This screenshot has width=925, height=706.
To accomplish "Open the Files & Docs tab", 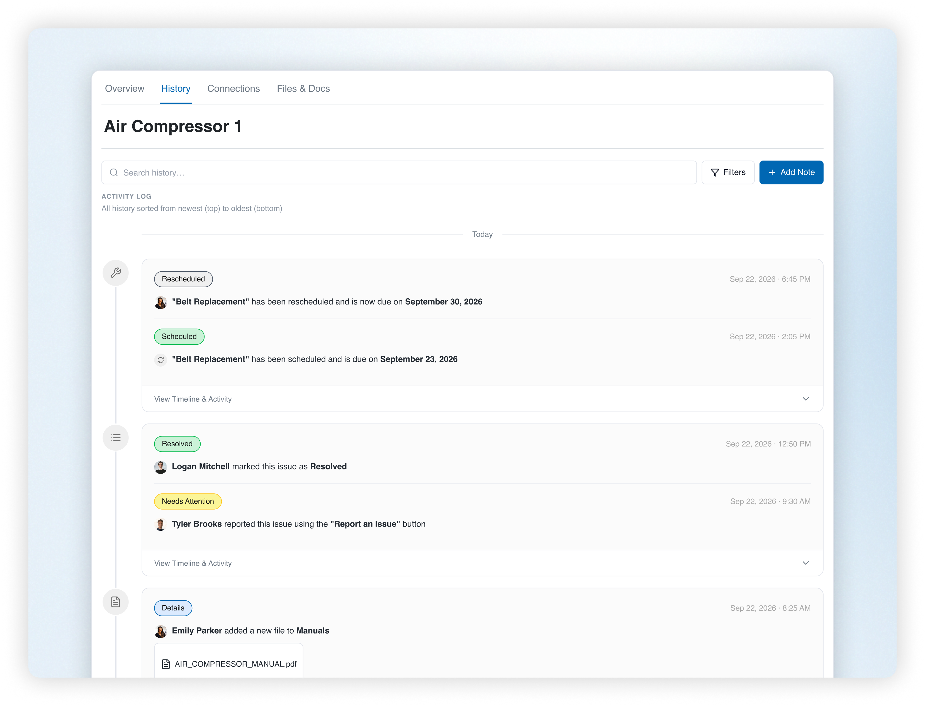I will click(303, 89).
